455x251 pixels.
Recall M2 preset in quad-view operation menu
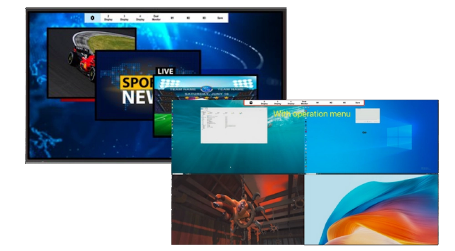pos(331,103)
